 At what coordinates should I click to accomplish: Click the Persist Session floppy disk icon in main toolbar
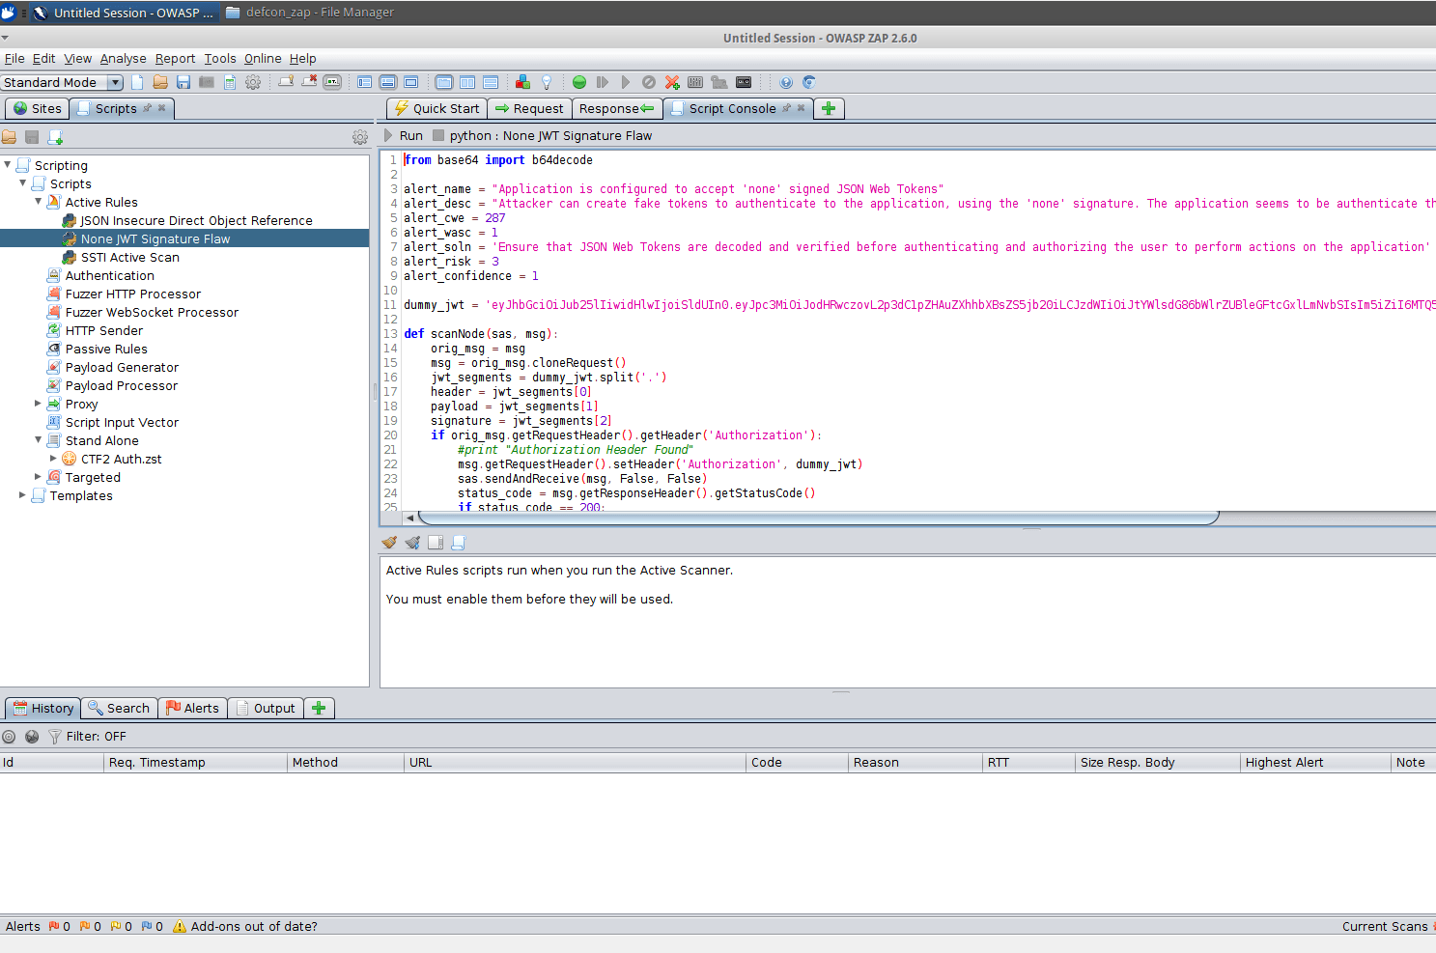tap(183, 82)
